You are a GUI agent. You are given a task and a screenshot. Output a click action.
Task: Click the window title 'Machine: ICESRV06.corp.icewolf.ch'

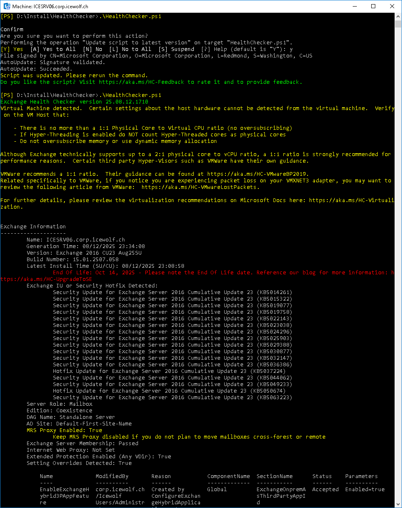click(x=50, y=7)
